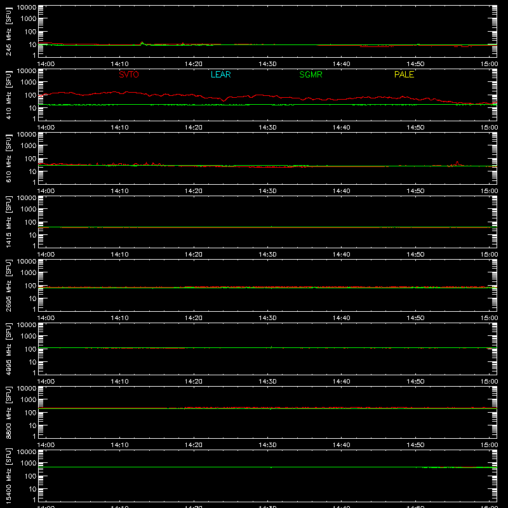The width and height of the screenshot is (508, 508).
Task: Click 14:30 tick label below 245 MHz plot
Action: tap(267, 64)
